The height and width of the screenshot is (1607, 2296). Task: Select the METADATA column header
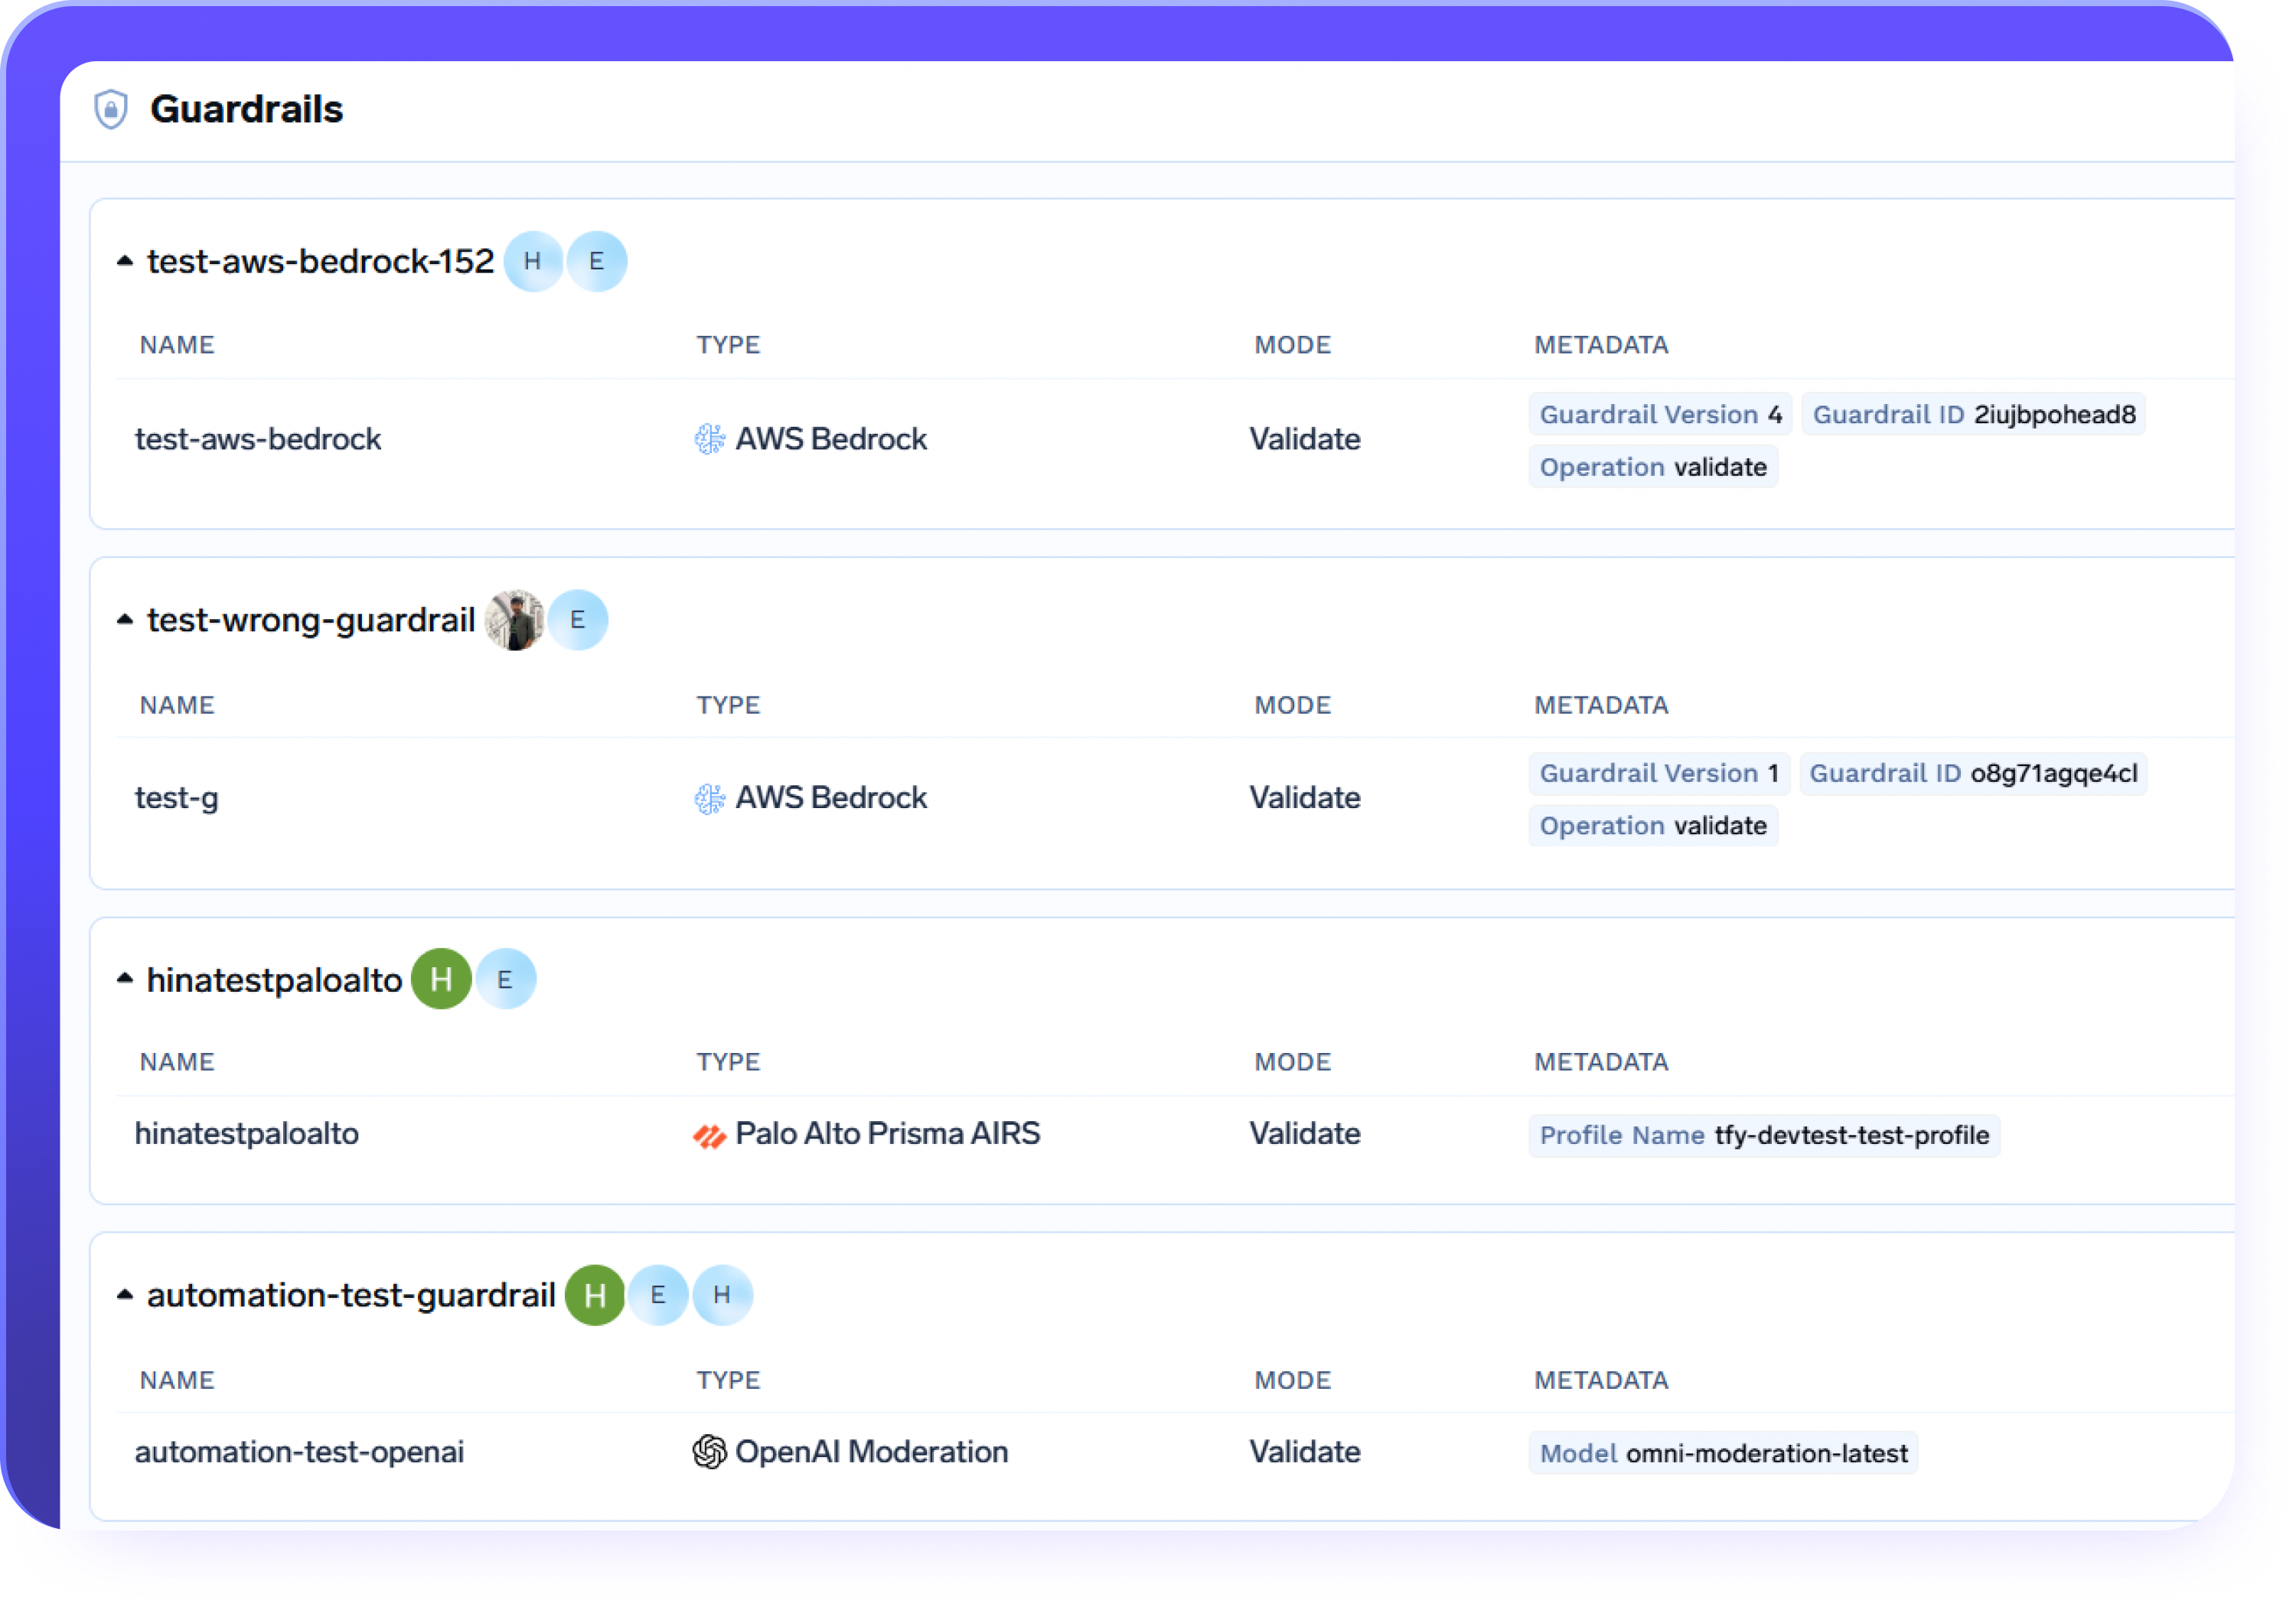(1600, 344)
